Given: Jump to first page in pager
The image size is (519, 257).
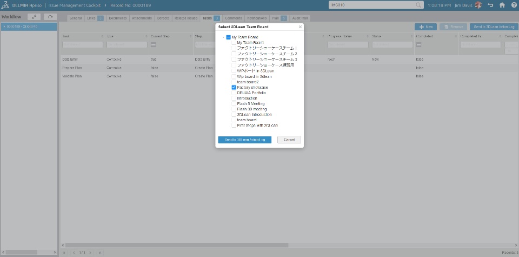Looking at the screenshot, I should coord(64,253).
